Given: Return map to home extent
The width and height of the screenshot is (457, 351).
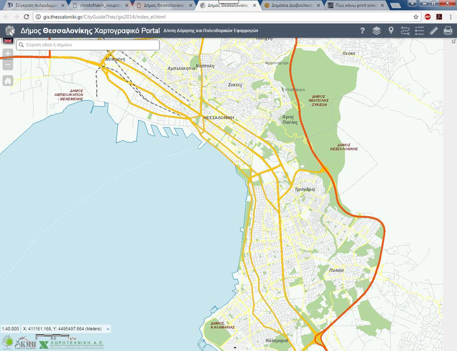Looking at the screenshot, I should 8,81.
